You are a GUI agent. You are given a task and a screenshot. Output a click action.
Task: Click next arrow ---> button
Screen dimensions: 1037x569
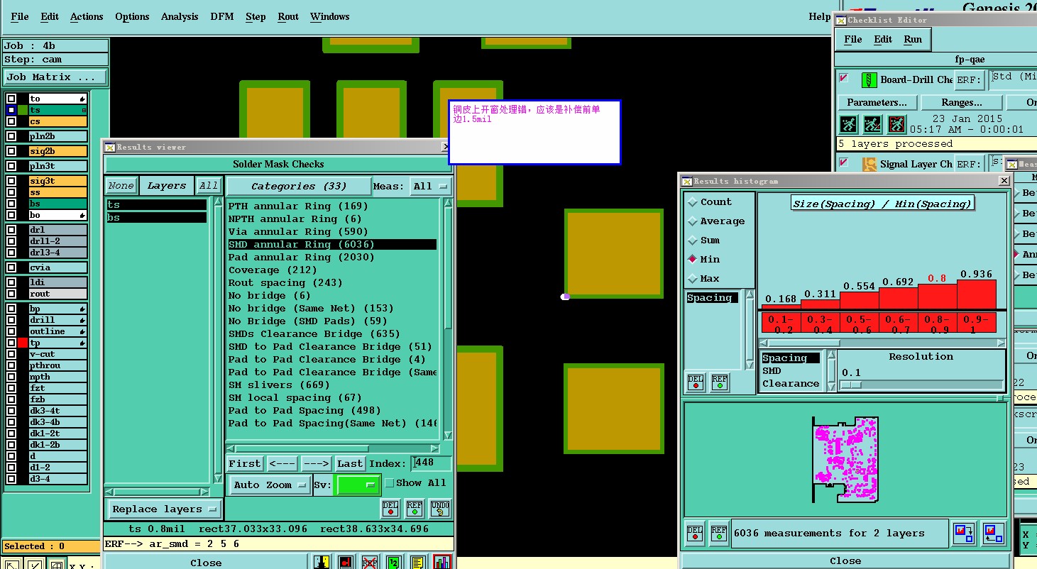[x=317, y=463]
